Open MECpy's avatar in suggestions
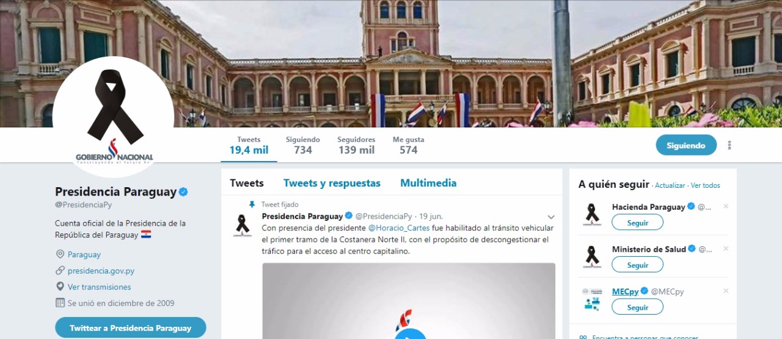Screen dimensions: 782x339 click(592, 299)
